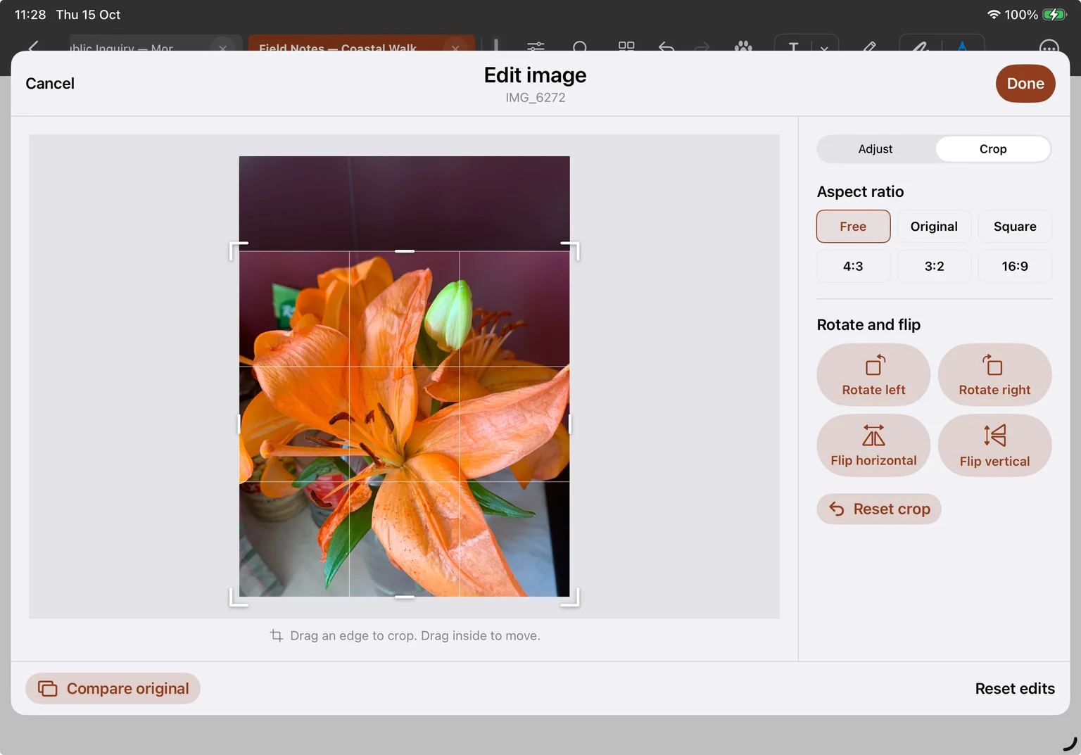The width and height of the screenshot is (1081, 755).
Task: Choose the Square aspect ratio
Action: (x=1015, y=227)
